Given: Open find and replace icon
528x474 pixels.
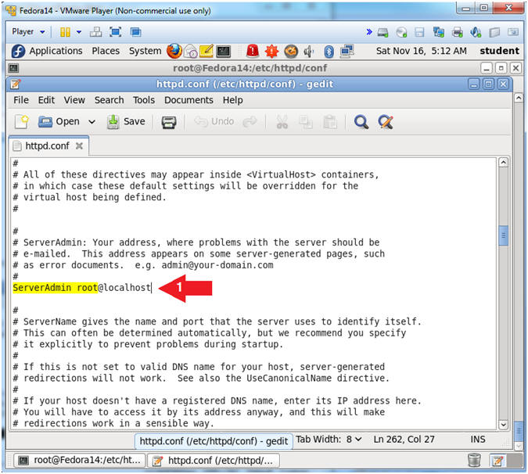Looking at the screenshot, I should [386, 122].
